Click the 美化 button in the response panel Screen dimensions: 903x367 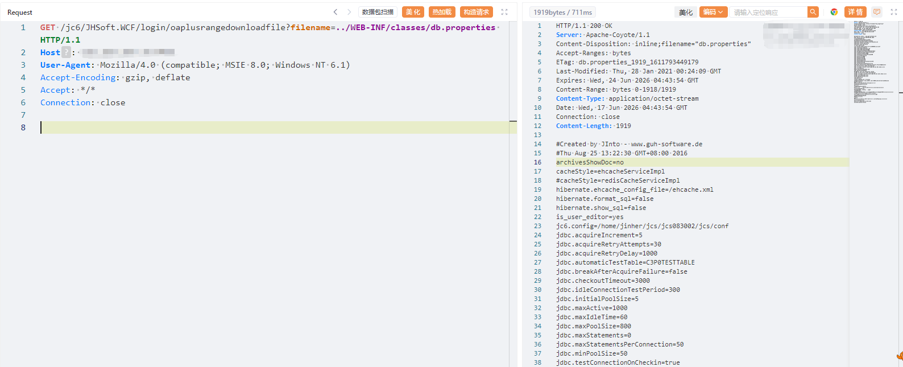pos(686,12)
